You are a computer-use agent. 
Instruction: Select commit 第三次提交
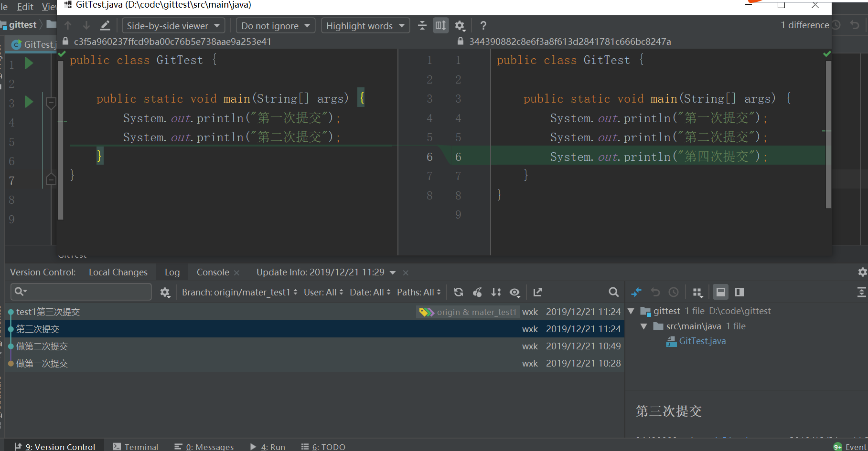coord(314,329)
